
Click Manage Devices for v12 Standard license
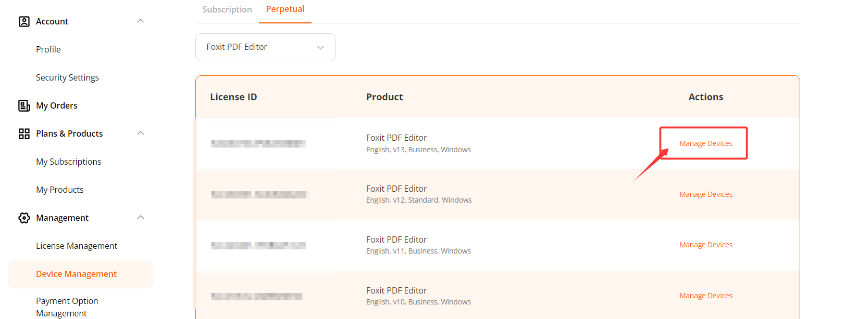(x=706, y=194)
